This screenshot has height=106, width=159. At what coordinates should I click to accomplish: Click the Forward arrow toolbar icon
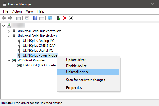point(10,18)
